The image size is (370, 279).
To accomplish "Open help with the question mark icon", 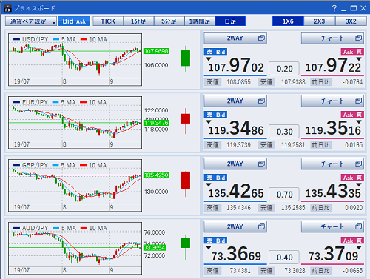I will (x=334, y=8).
